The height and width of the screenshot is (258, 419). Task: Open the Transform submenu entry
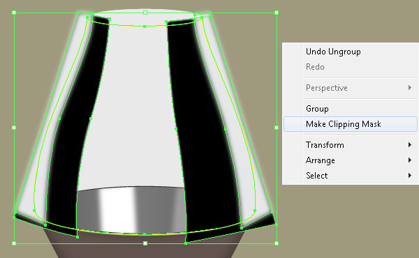pos(351,145)
